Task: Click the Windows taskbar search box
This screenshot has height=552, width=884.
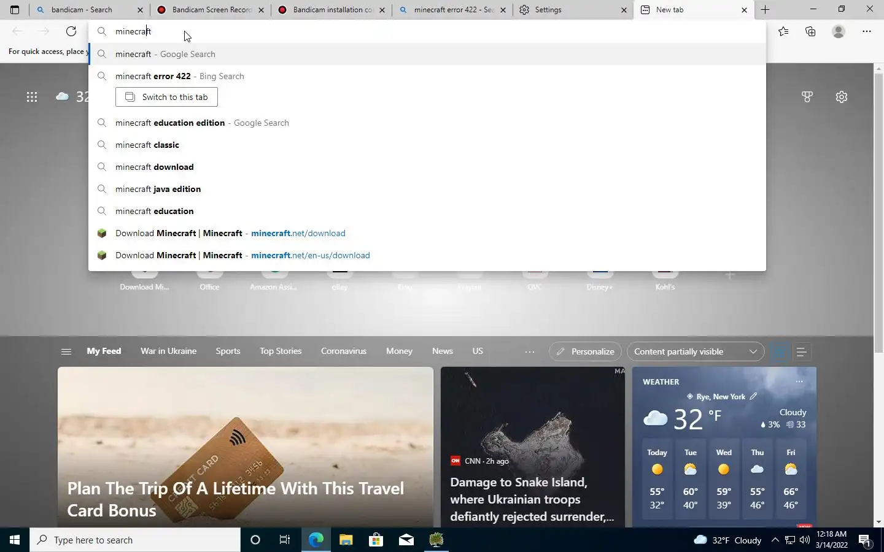Action: pyautogui.click(x=135, y=540)
